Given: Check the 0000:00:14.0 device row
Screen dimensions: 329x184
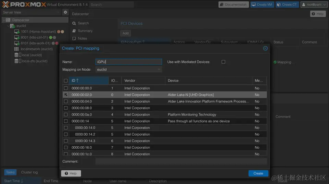Looking at the screenshot, I should [x=66, y=127].
